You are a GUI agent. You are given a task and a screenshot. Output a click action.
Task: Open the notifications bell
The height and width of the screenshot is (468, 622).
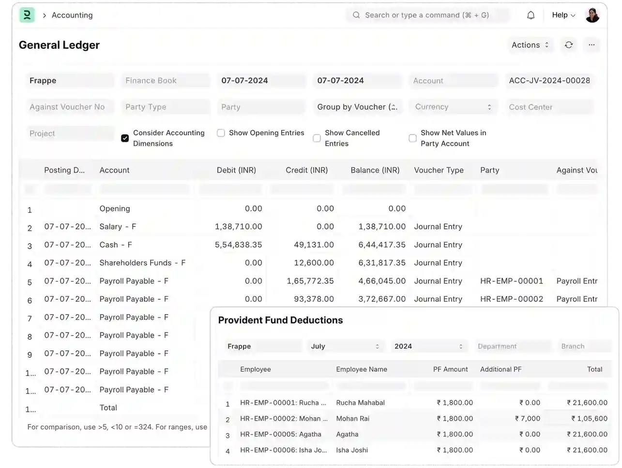[531, 15]
